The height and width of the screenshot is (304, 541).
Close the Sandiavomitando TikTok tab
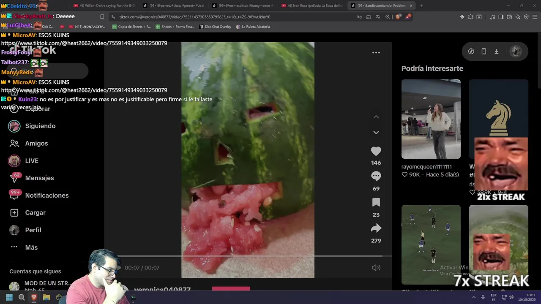click(411, 5)
